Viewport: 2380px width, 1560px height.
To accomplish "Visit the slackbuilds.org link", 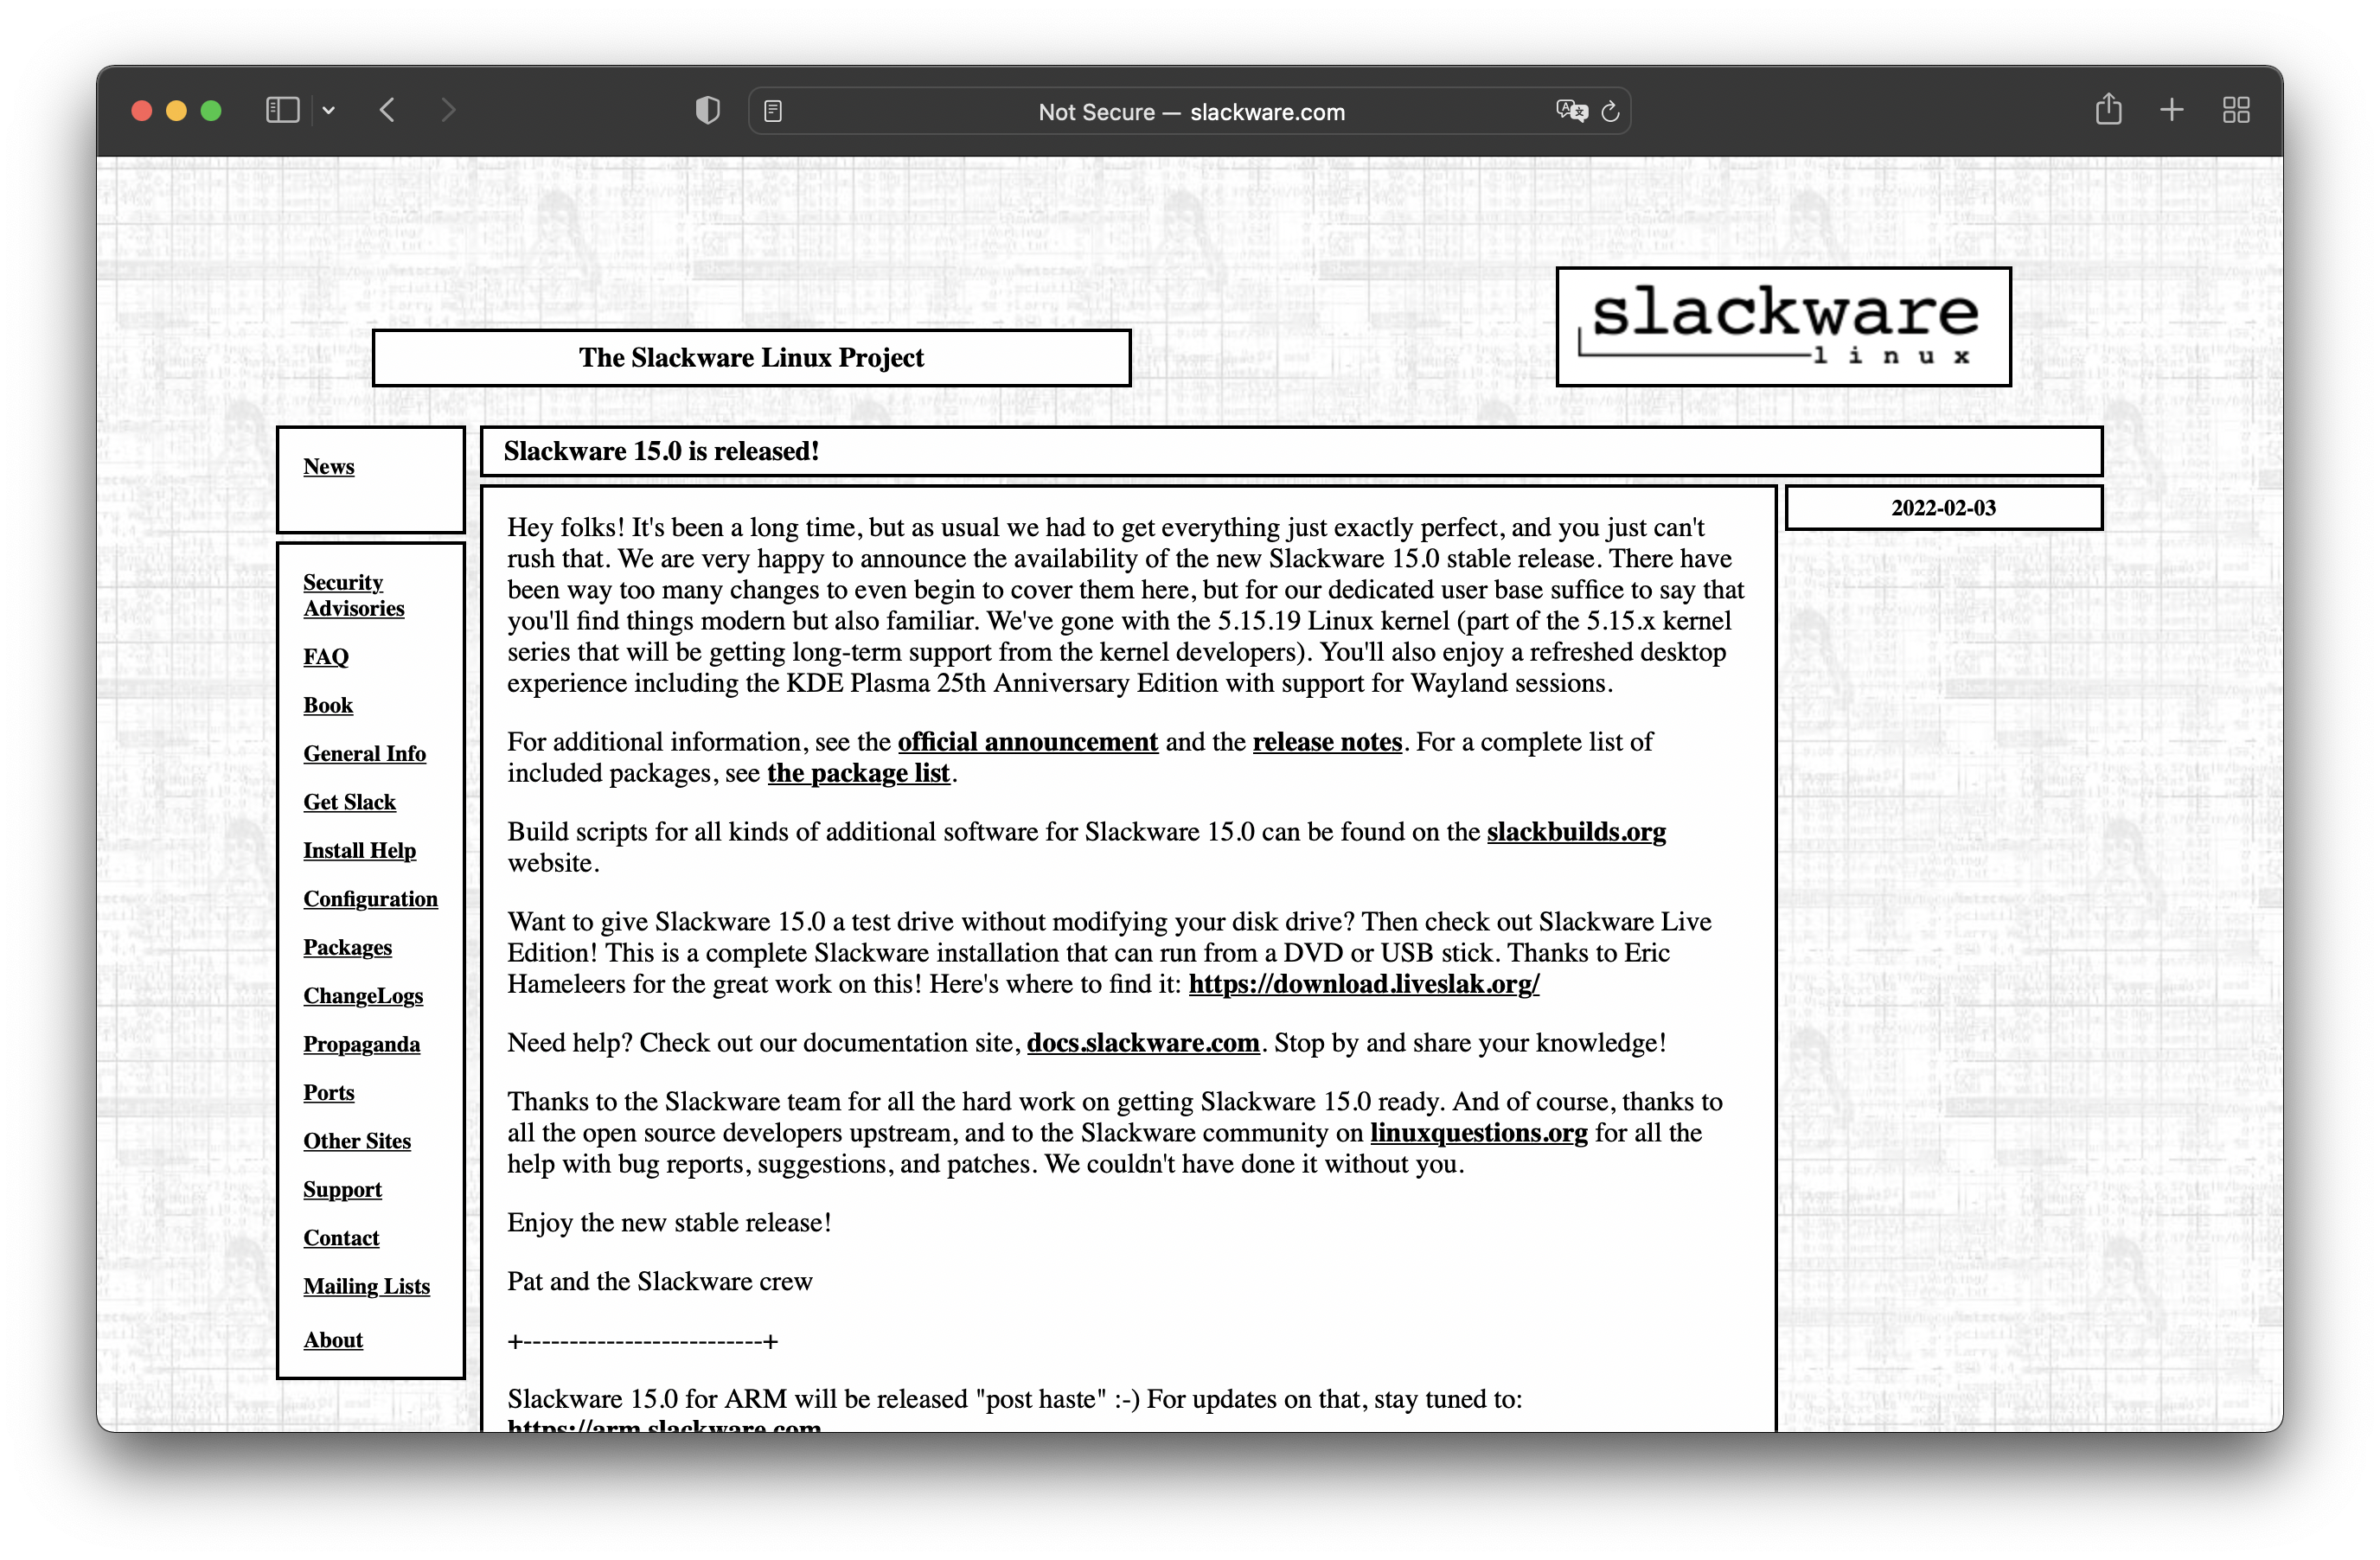I will click(1575, 832).
